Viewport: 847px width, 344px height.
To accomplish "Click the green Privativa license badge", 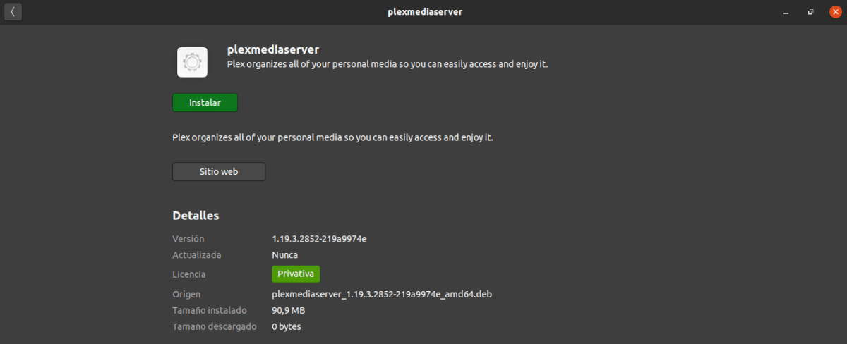I will (x=296, y=274).
